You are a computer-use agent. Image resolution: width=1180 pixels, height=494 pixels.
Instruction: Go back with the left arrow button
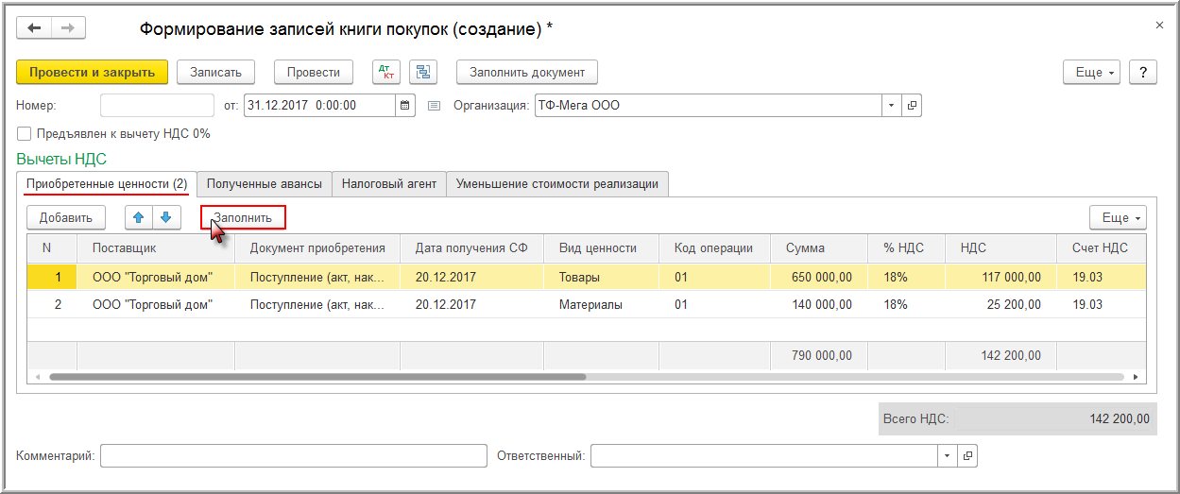click(34, 28)
